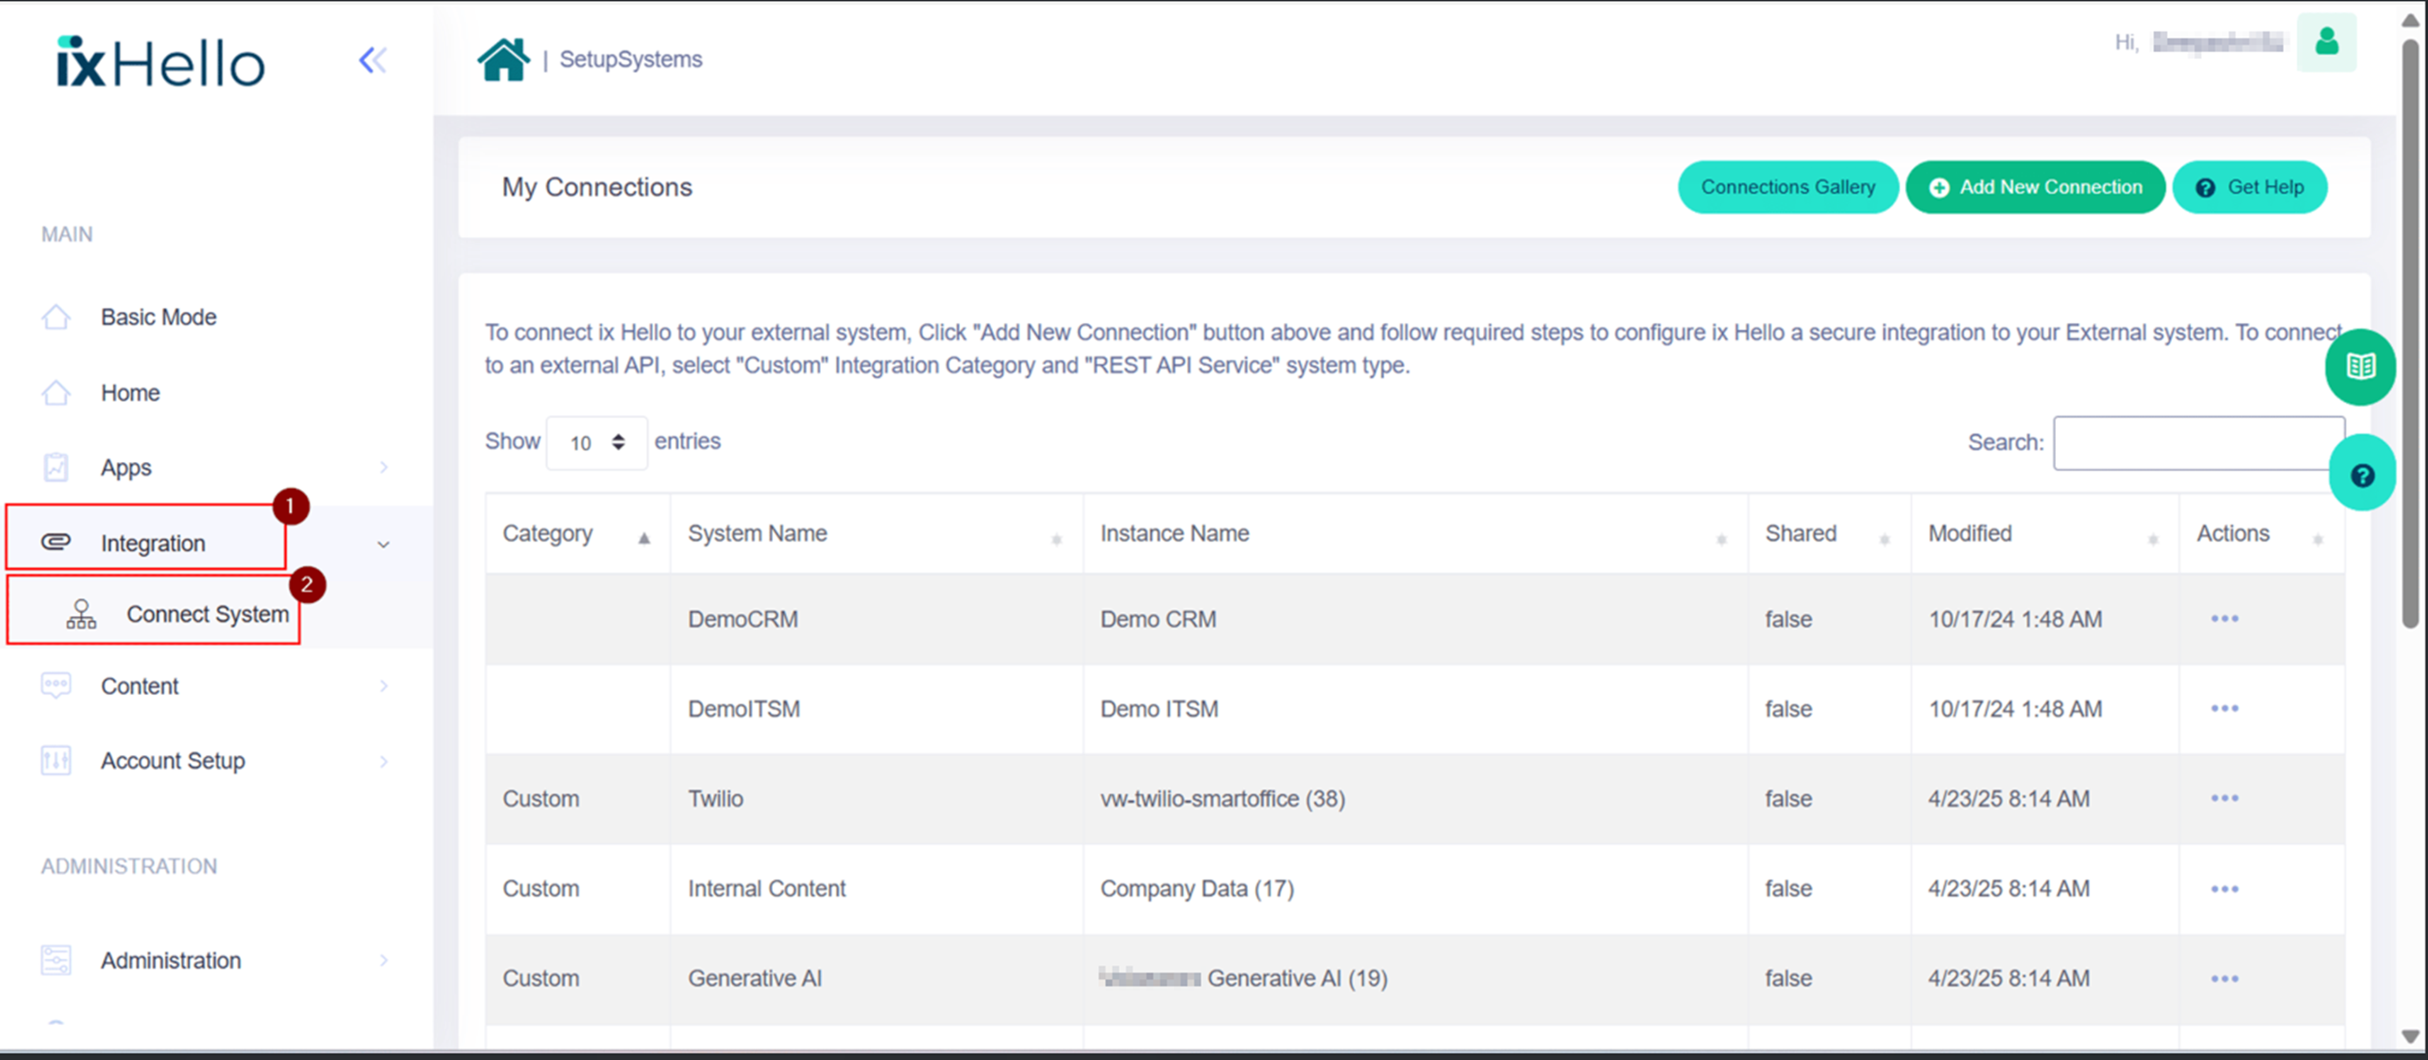Expand the Apps menu chevron

click(x=383, y=467)
